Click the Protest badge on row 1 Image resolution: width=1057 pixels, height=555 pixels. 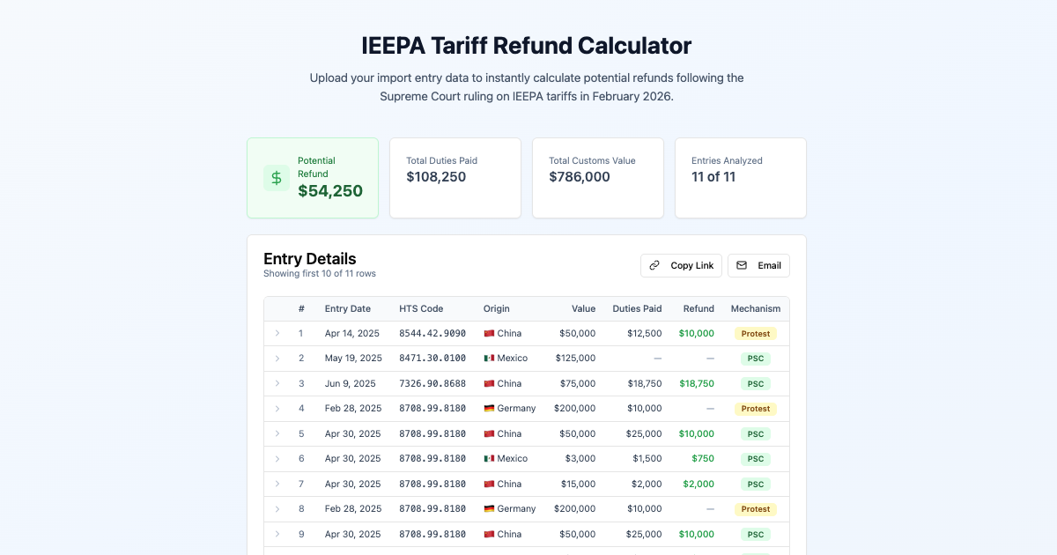point(756,333)
